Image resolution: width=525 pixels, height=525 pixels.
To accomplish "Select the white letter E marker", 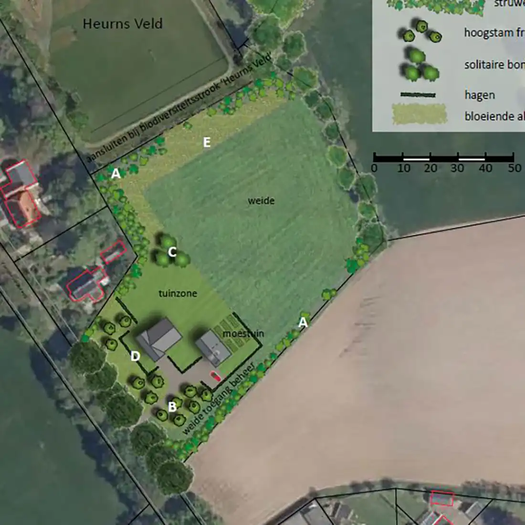I will point(207,143).
